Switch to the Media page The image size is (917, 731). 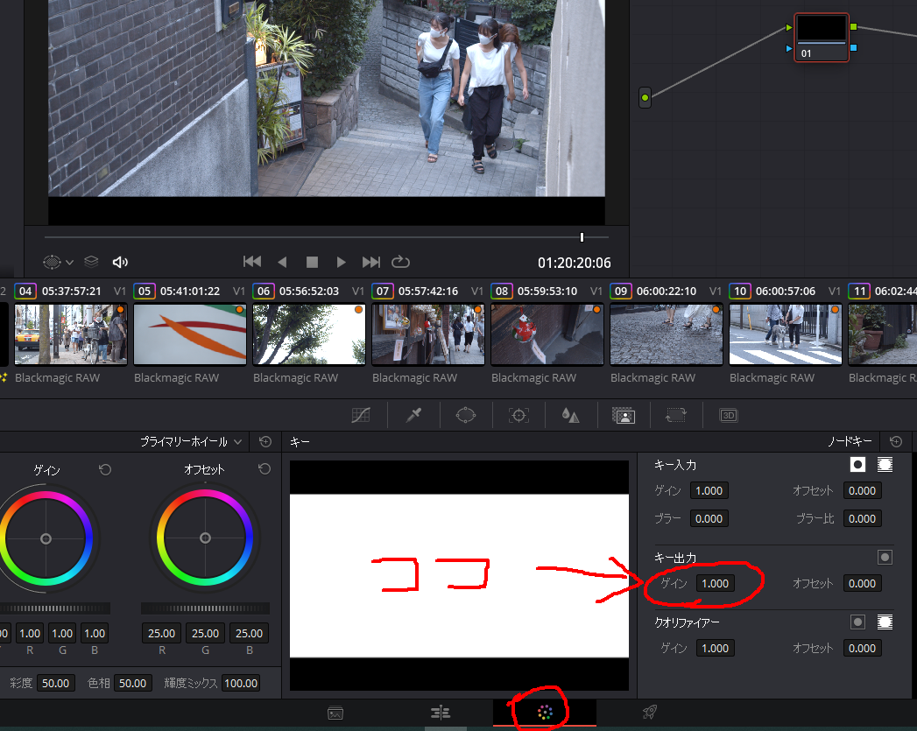pos(335,713)
